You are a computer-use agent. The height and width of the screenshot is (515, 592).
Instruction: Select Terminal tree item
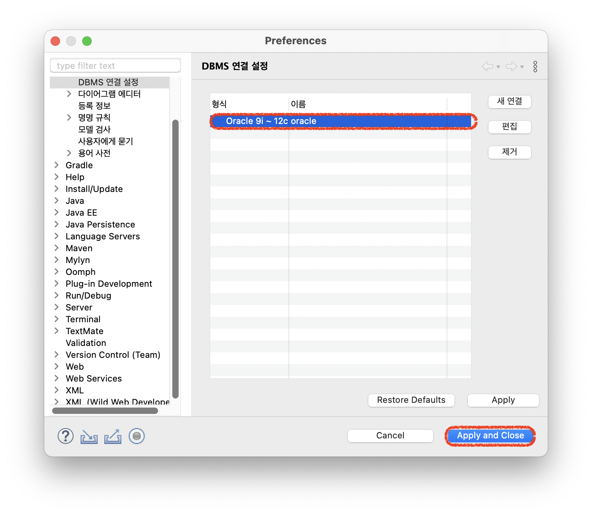83,319
